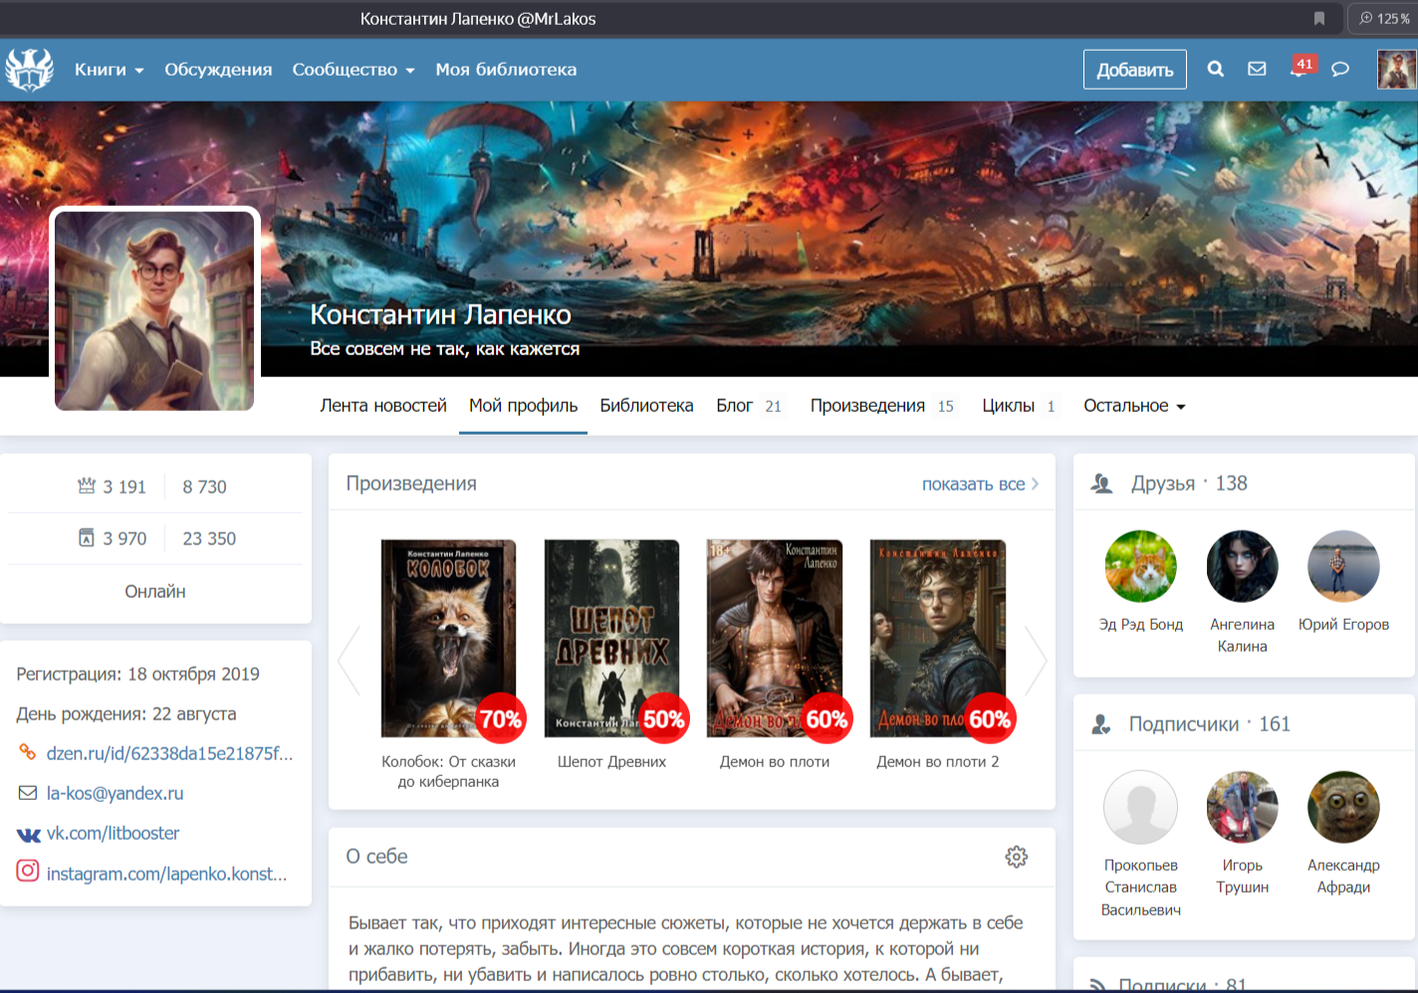The width and height of the screenshot is (1418, 993).
Task: Open friend Ангелина Калина's avatar
Action: click(1242, 567)
